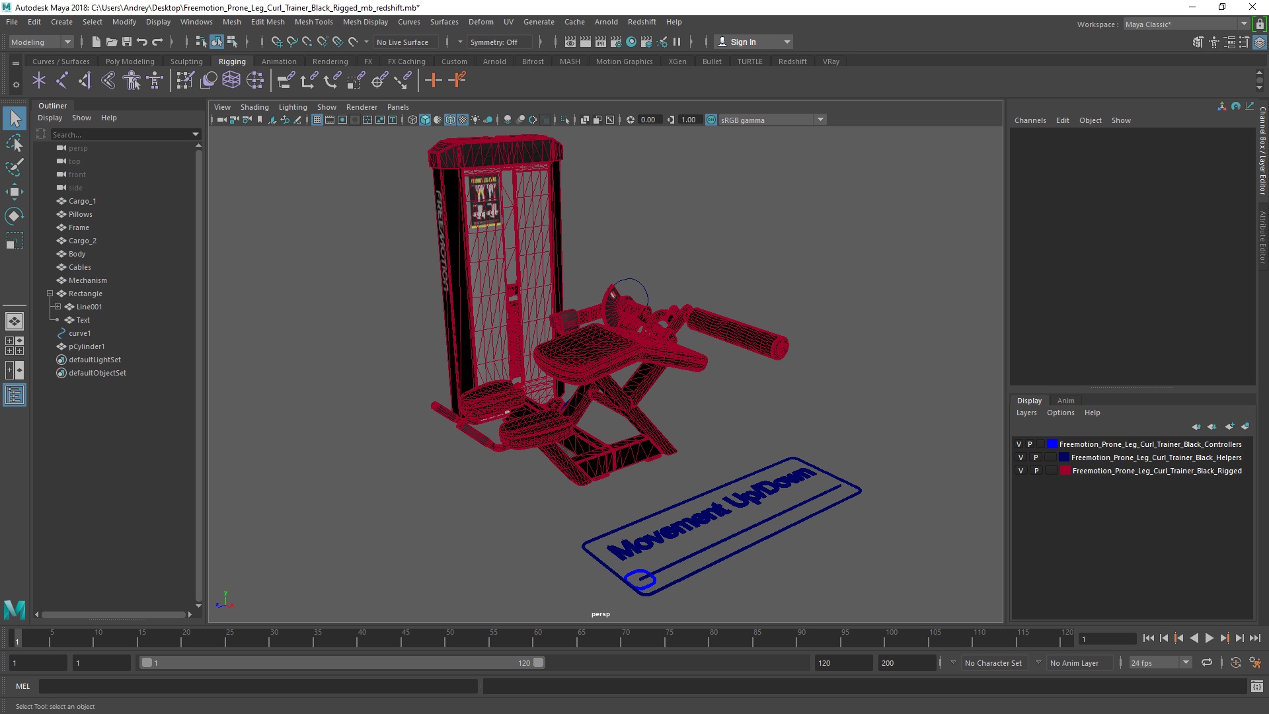Screen dimensions: 1269x714
Task: Toggle playback P for Rigged layer
Action: click(x=1036, y=471)
